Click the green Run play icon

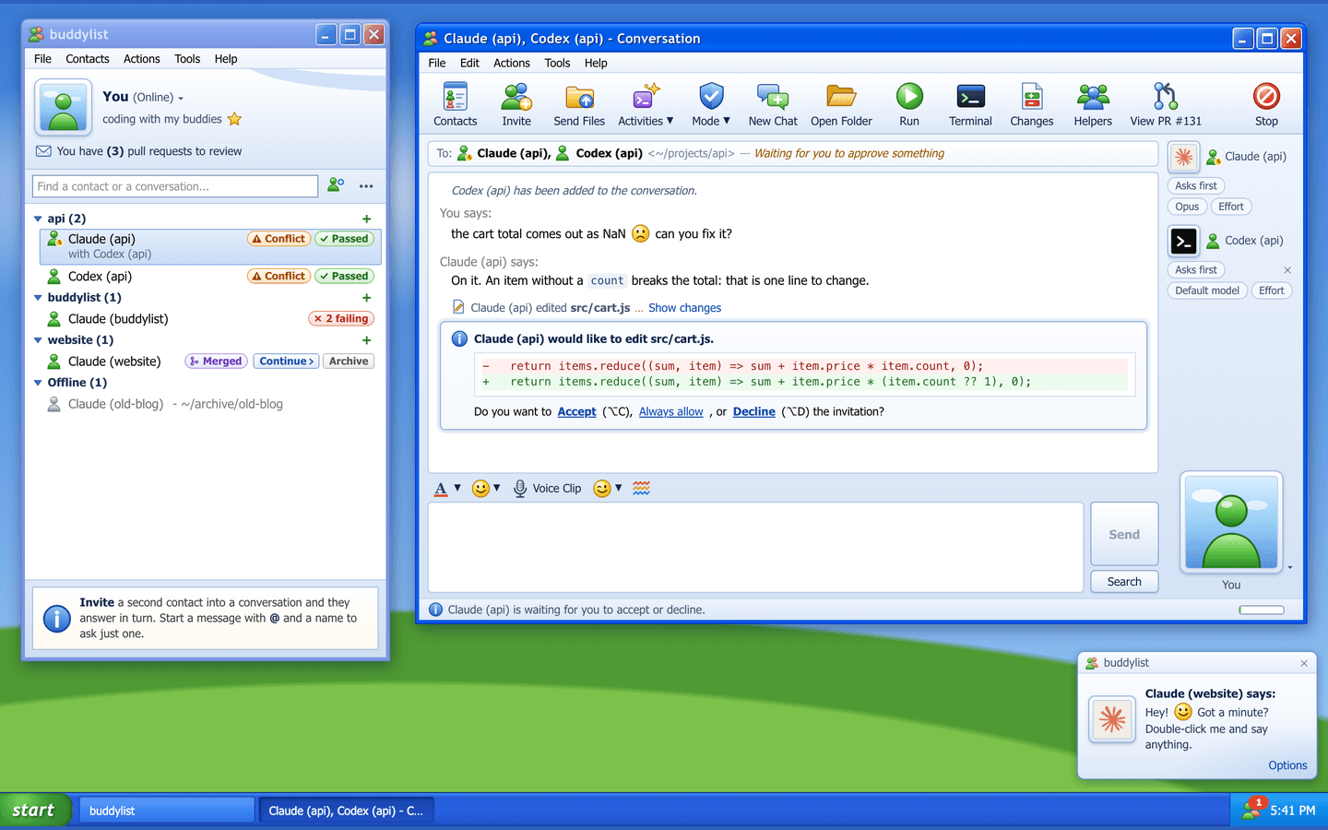(909, 97)
